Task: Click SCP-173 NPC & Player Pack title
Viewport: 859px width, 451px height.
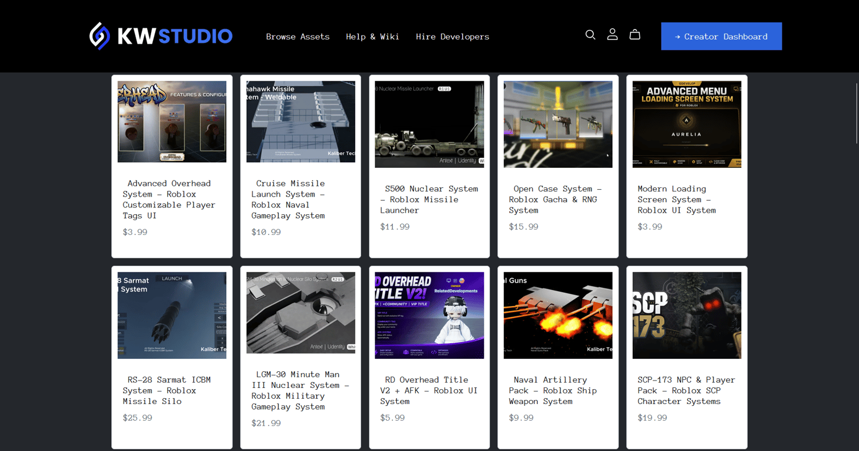Action: pyautogui.click(x=686, y=390)
